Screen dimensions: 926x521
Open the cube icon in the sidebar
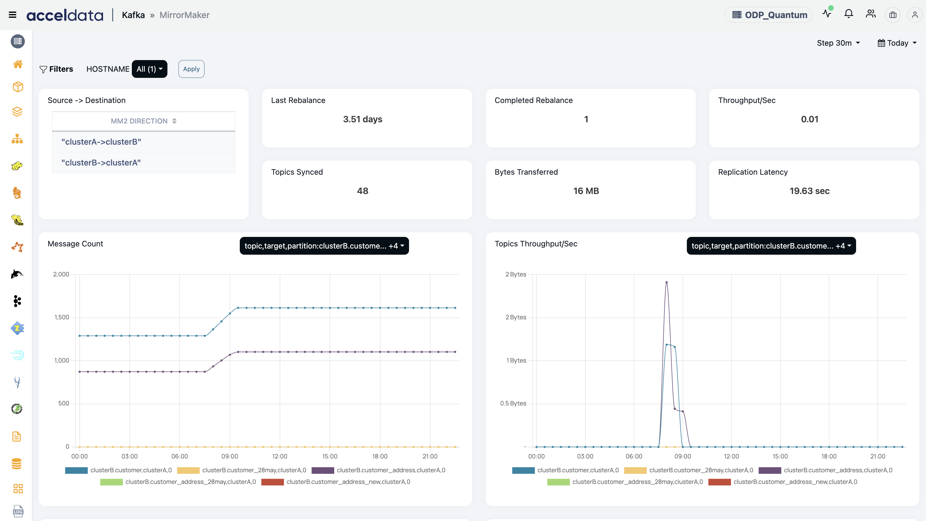coord(17,87)
